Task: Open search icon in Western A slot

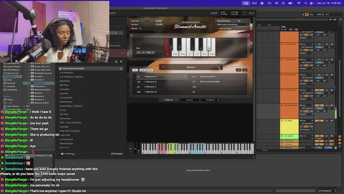Action: click(185, 77)
